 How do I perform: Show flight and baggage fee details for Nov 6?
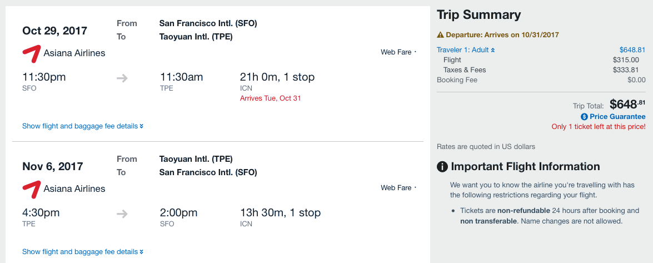click(83, 252)
